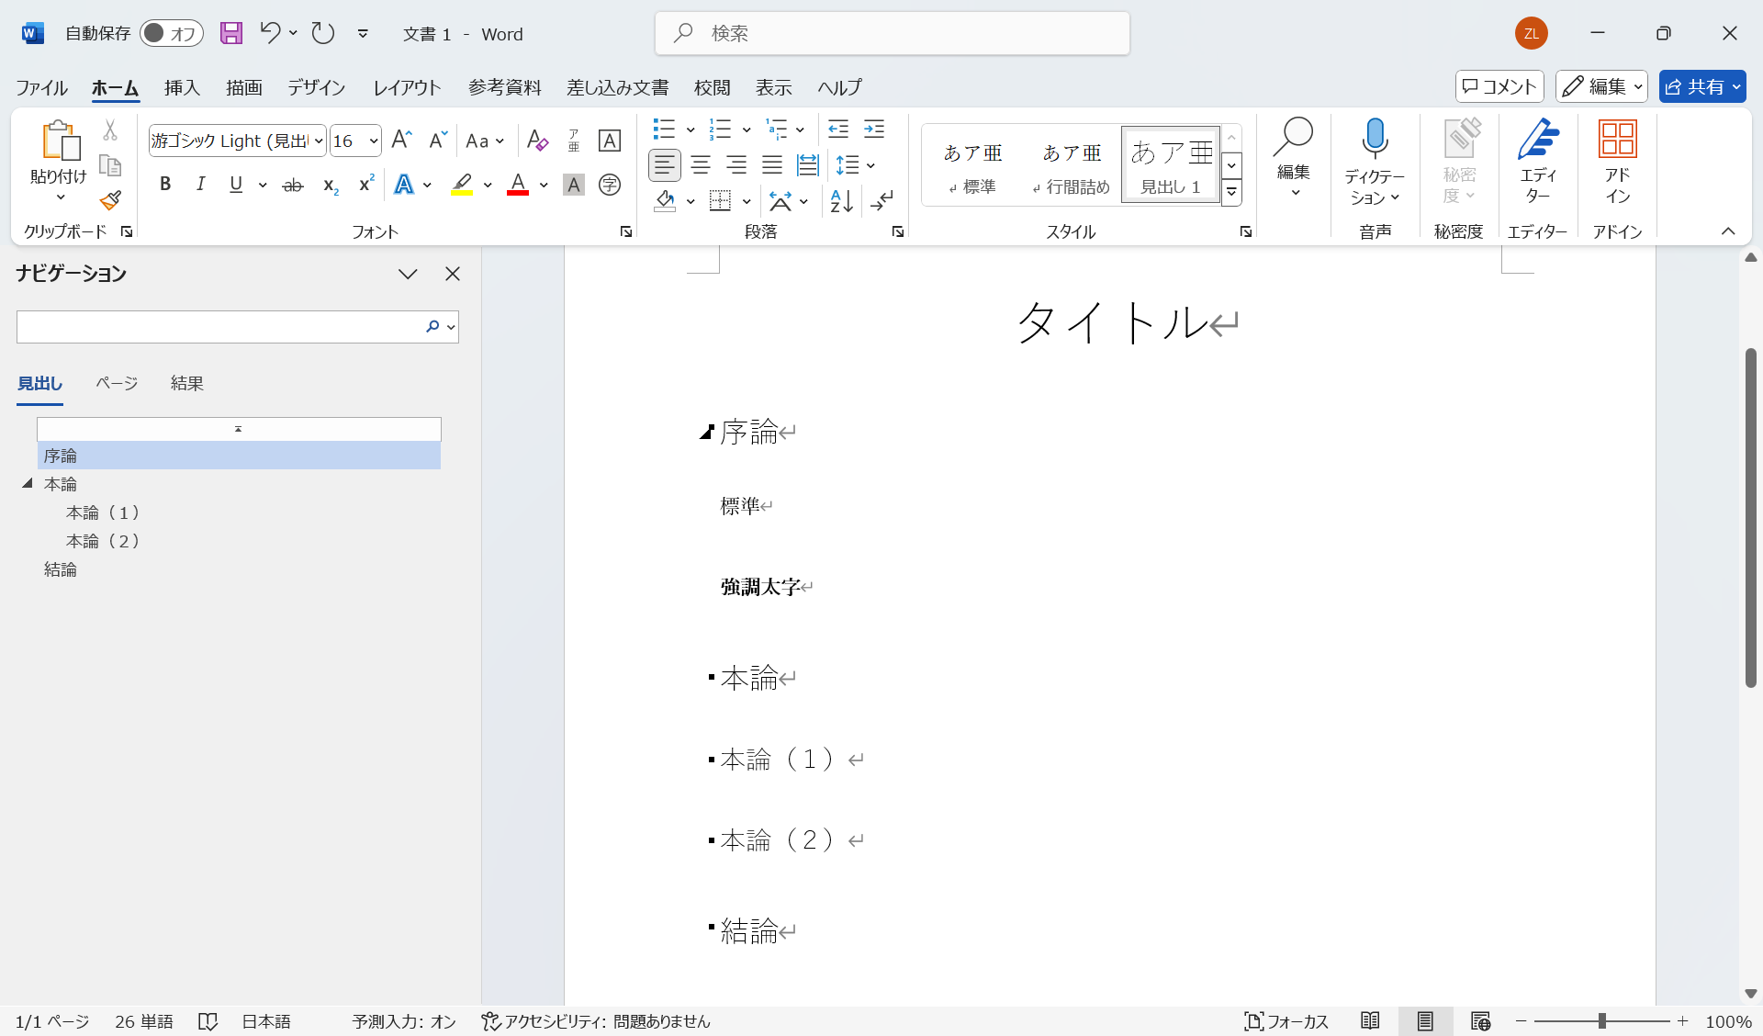Switch to the ページ navigation tab
The width and height of the screenshot is (1763, 1036).
point(117,383)
